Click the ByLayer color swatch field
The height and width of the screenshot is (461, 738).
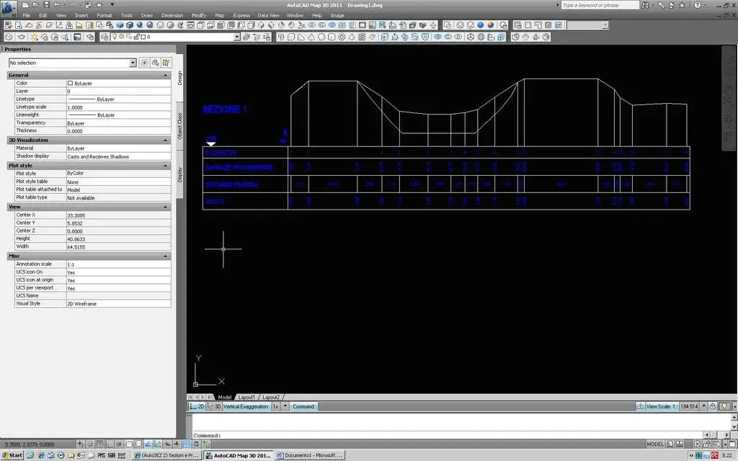(x=119, y=84)
